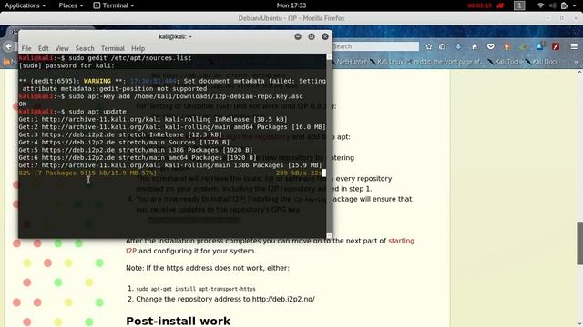
Task: Open the terminal Search menu
Action: [x=85, y=48]
